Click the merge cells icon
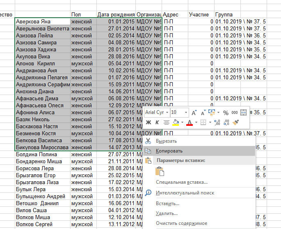 coord(244,112)
